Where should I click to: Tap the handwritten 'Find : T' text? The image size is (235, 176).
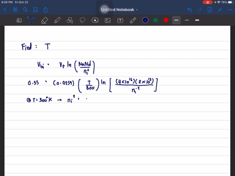coord(36,47)
